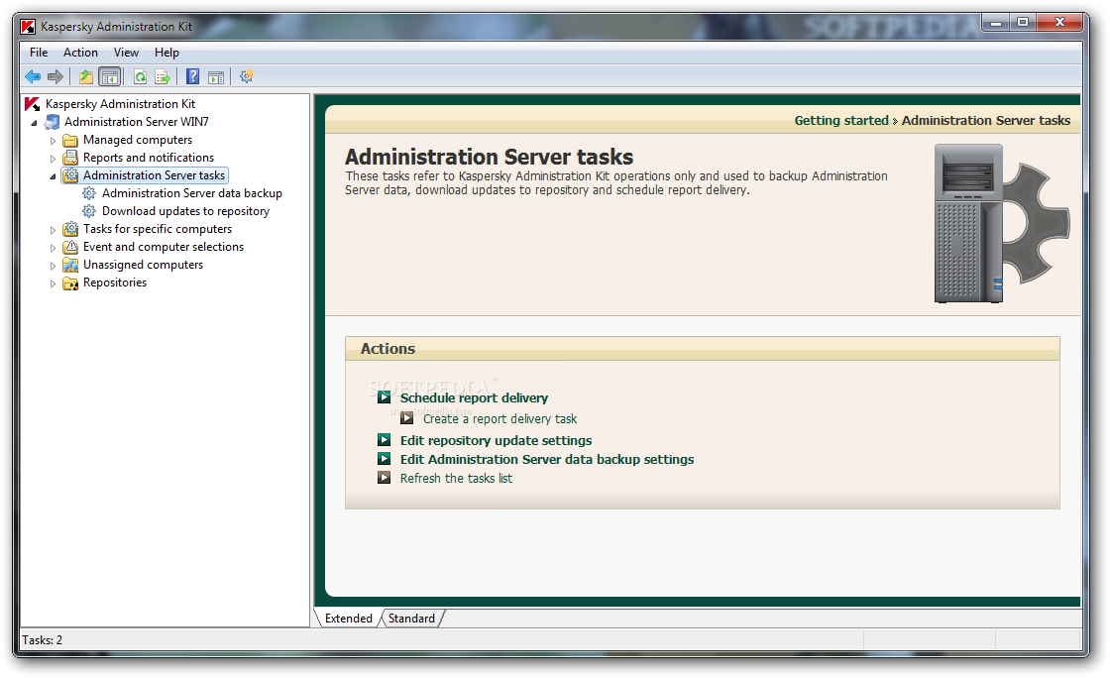Click the Export List toolbar icon
1110x678 pixels.
(x=163, y=76)
